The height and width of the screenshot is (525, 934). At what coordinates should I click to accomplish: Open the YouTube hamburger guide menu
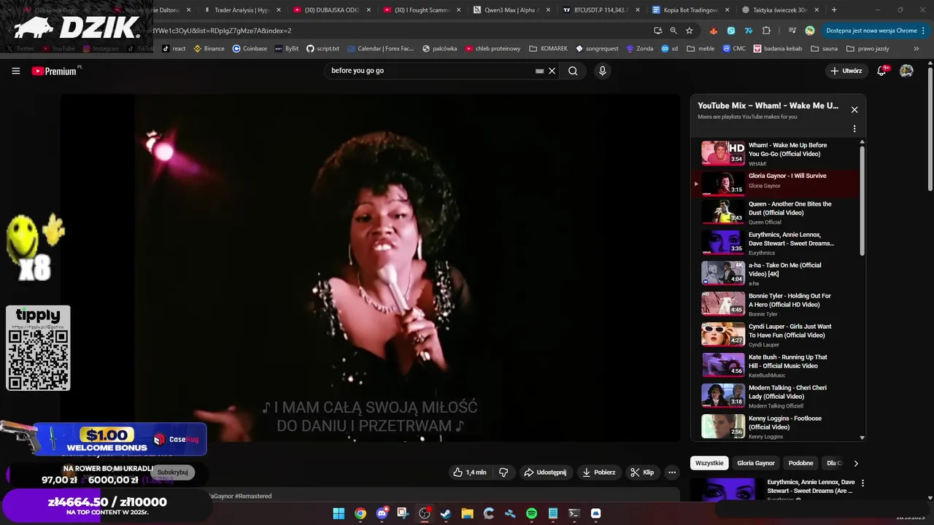click(x=16, y=71)
